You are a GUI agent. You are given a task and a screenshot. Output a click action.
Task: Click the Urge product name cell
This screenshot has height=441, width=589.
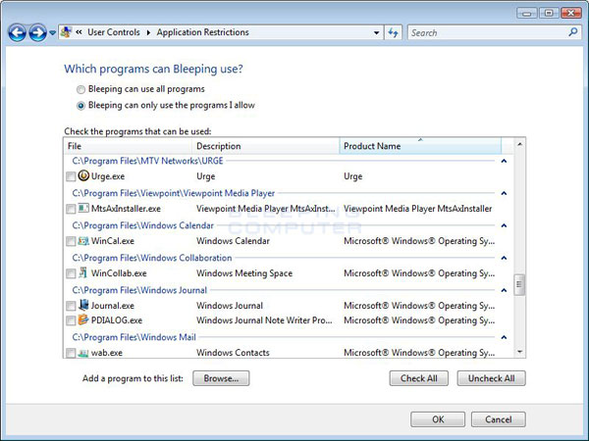coord(353,176)
